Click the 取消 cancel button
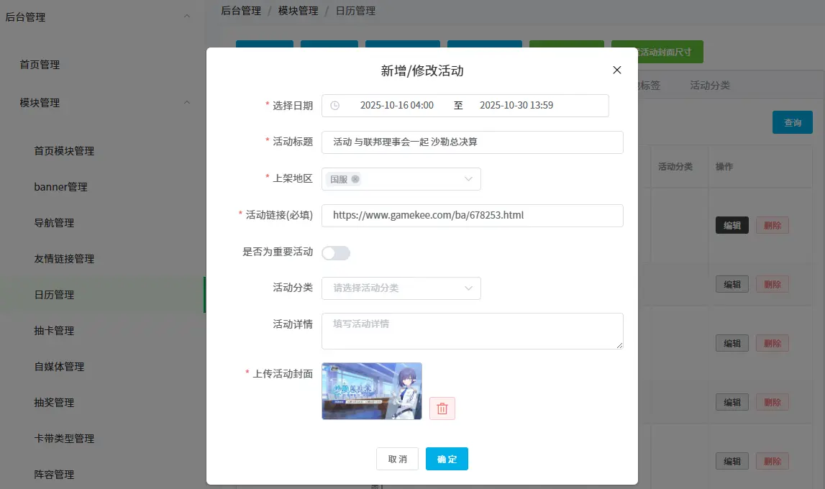825x489 pixels. [397, 459]
